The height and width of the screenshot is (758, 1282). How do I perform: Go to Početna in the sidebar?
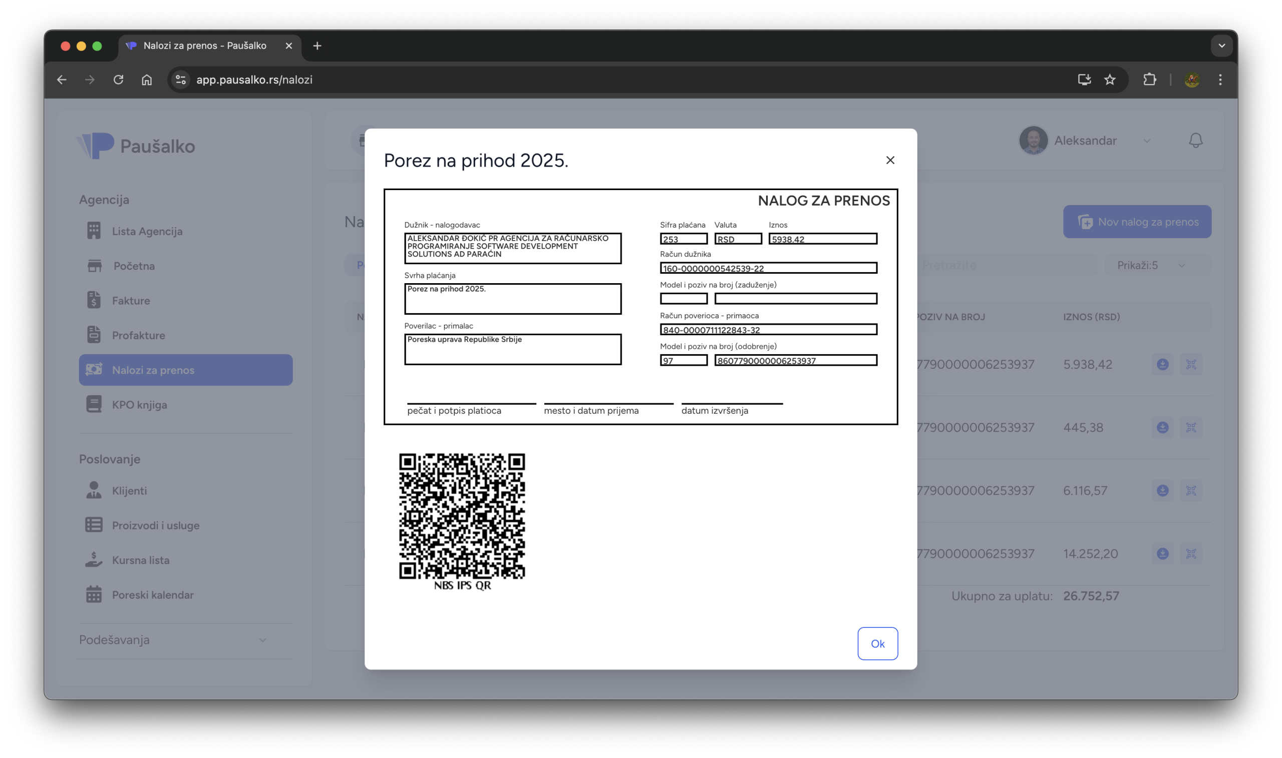tap(133, 266)
